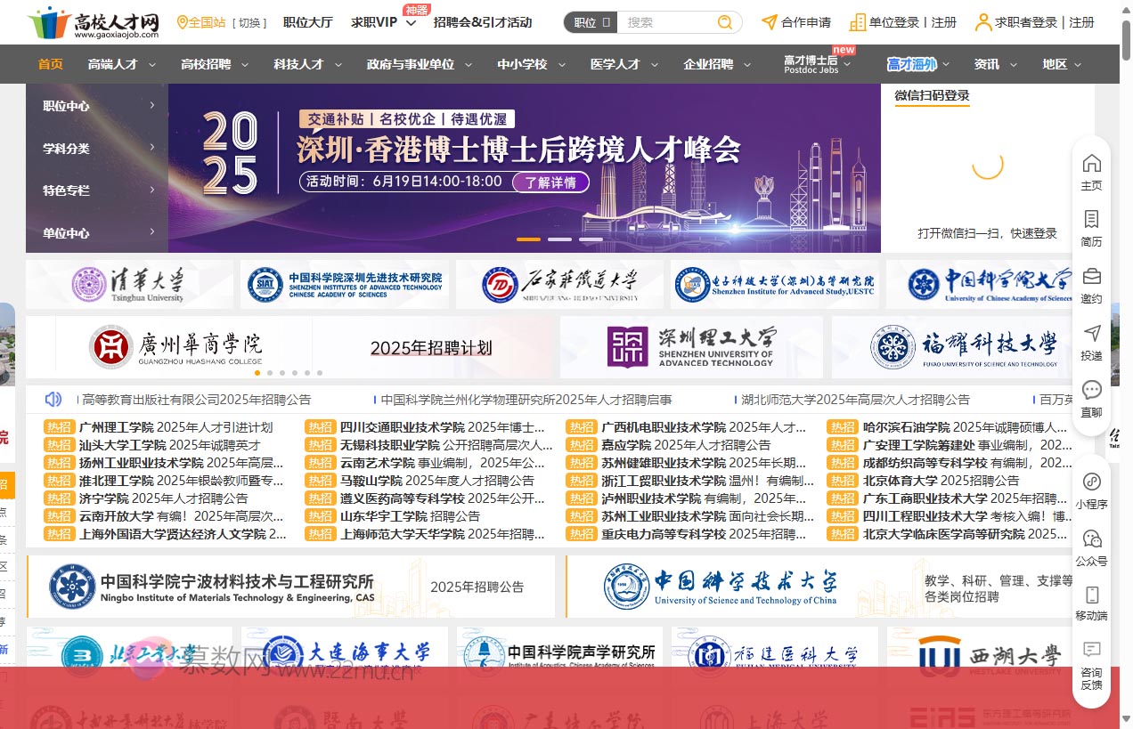Click 职位大厅 in the top menu

[x=307, y=22]
